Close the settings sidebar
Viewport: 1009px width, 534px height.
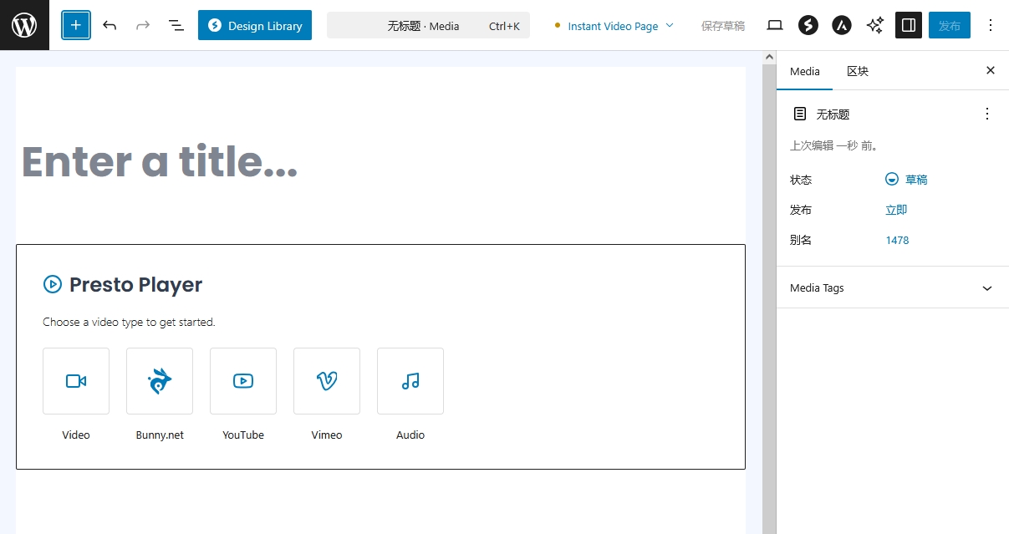(991, 70)
